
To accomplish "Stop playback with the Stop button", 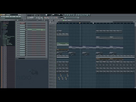I will [x=32, y=18].
